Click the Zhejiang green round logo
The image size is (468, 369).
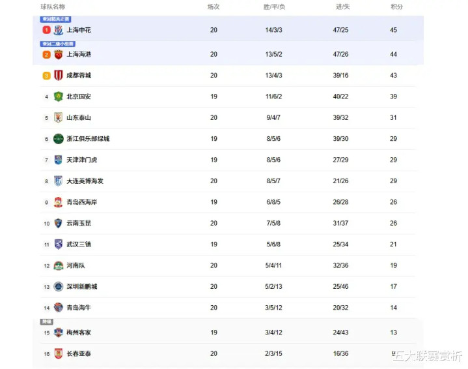pos(58,139)
